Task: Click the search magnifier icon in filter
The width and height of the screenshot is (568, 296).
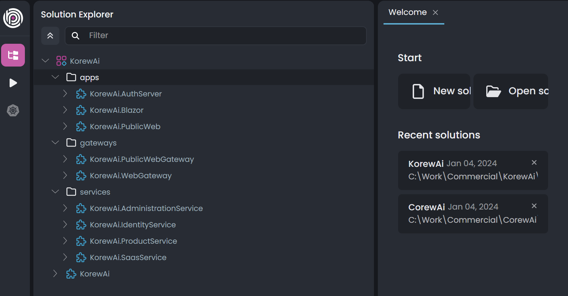Action: pos(75,36)
